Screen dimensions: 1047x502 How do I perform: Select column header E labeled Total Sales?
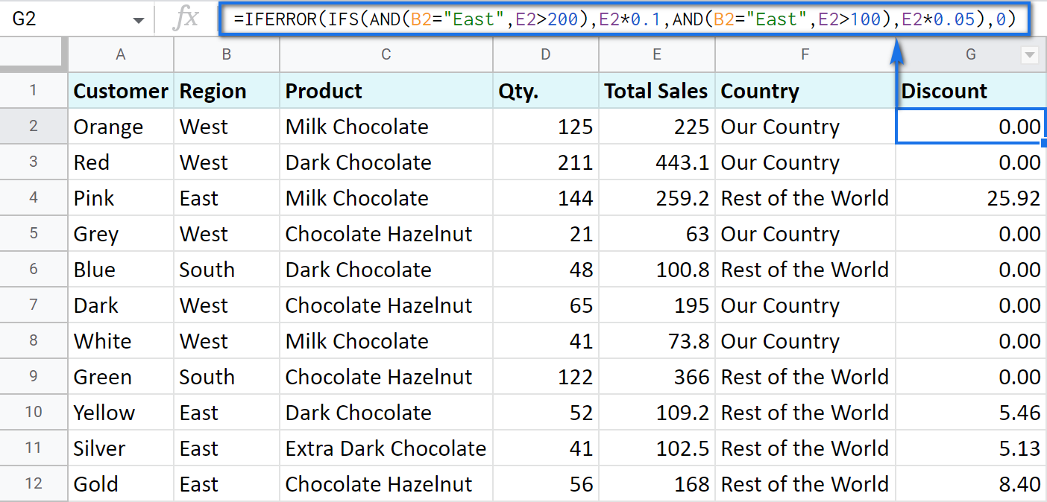point(655,54)
